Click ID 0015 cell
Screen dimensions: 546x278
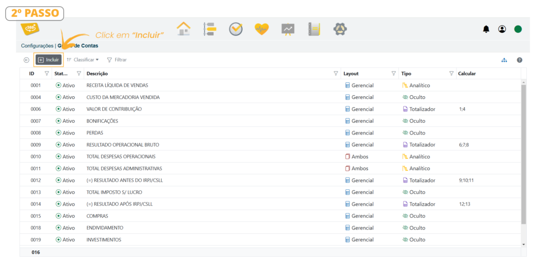[36, 216]
